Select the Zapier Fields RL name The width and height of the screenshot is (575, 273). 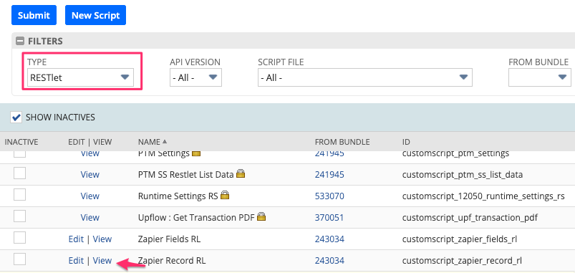[x=169, y=239]
